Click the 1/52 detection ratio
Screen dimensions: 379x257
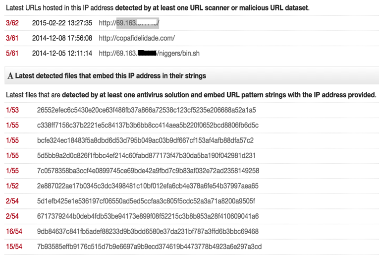(x=12, y=186)
